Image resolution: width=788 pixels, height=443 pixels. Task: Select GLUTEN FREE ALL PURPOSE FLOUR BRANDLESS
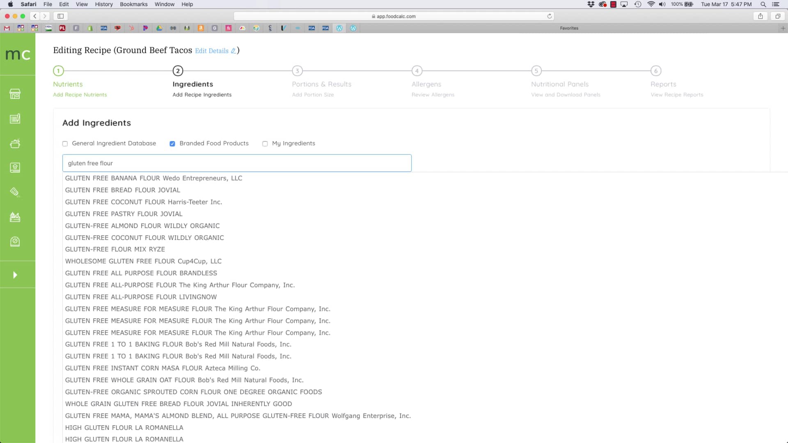(141, 273)
